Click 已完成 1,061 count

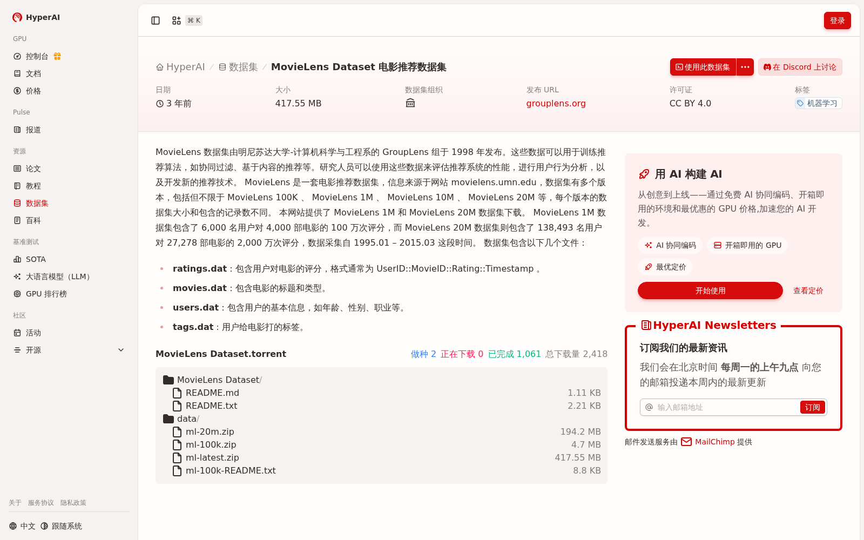[515, 354]
